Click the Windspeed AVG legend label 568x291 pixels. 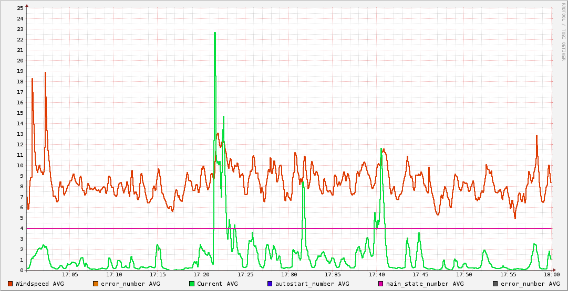coord(39,284)
